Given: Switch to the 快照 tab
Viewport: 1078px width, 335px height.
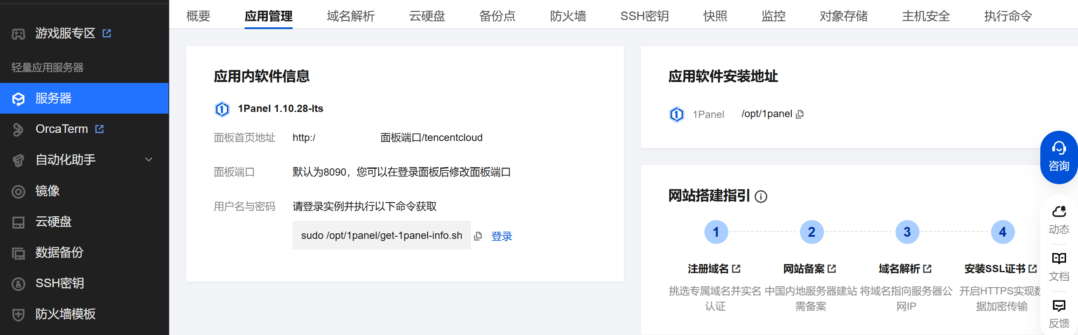Looking at the screenshot, I should tap(716, 16).
